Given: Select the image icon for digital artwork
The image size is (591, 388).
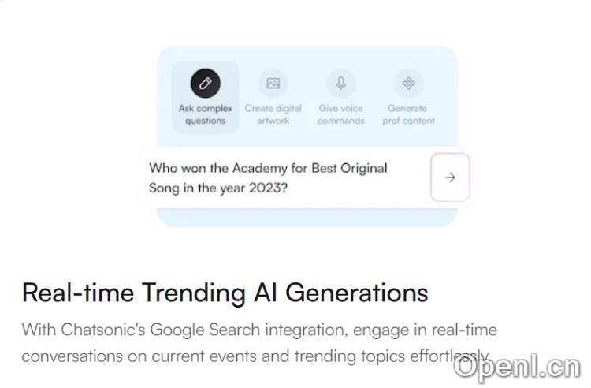Looking at the screenshot, I should click(x=273, y=83).
